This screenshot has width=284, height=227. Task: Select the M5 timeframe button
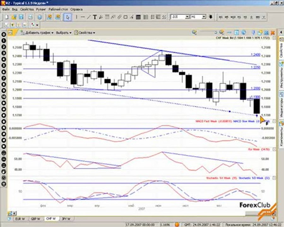(227, 17)
